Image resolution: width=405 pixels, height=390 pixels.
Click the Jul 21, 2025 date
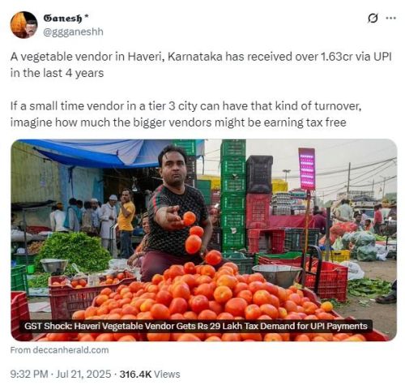83,375
